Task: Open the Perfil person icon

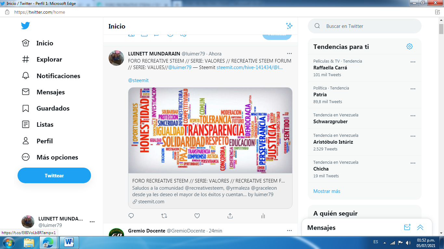Action: (26, 141)
